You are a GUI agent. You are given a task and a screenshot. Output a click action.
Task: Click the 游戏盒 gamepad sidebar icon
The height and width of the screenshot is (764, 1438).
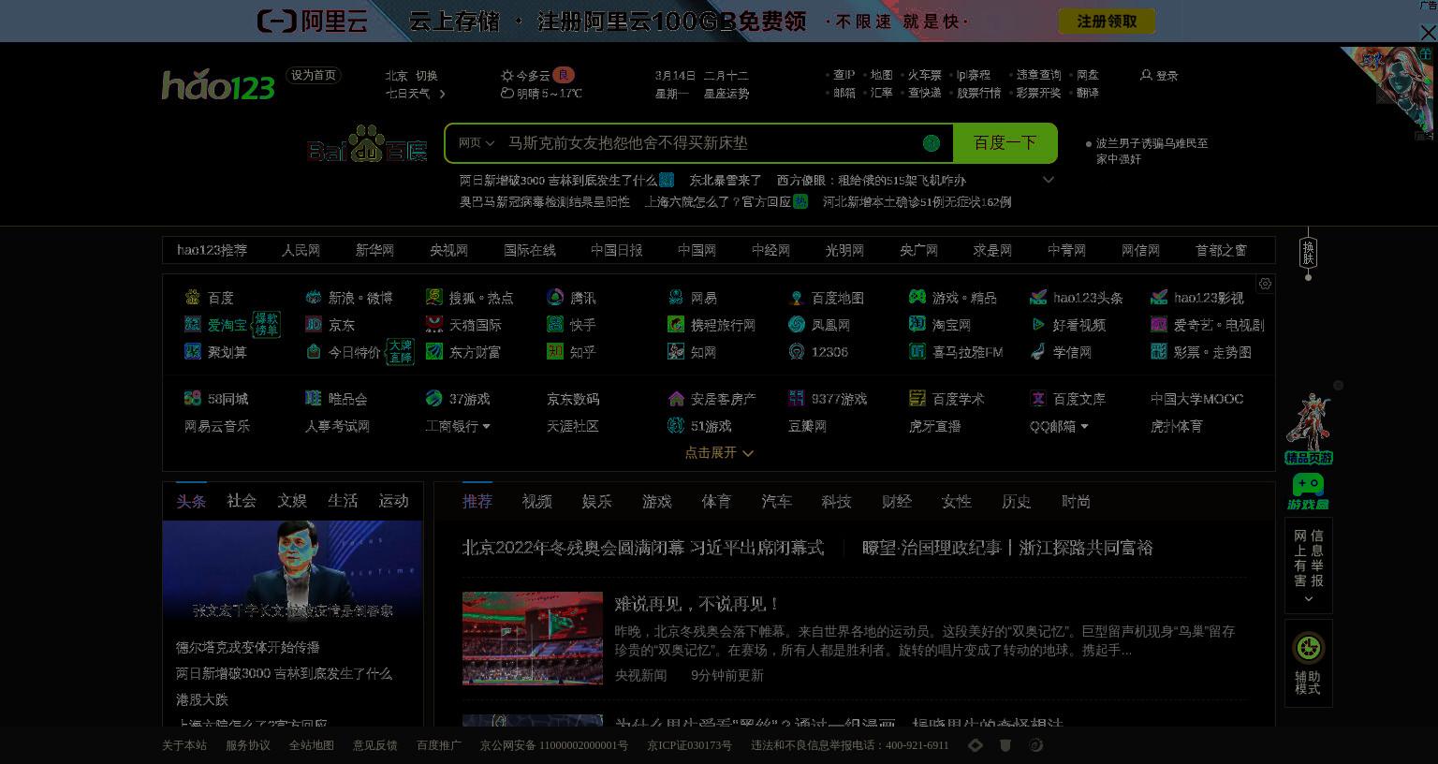[1308, 492]
